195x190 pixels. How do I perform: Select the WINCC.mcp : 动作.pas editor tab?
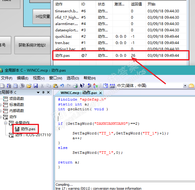[x=79, y=93]
